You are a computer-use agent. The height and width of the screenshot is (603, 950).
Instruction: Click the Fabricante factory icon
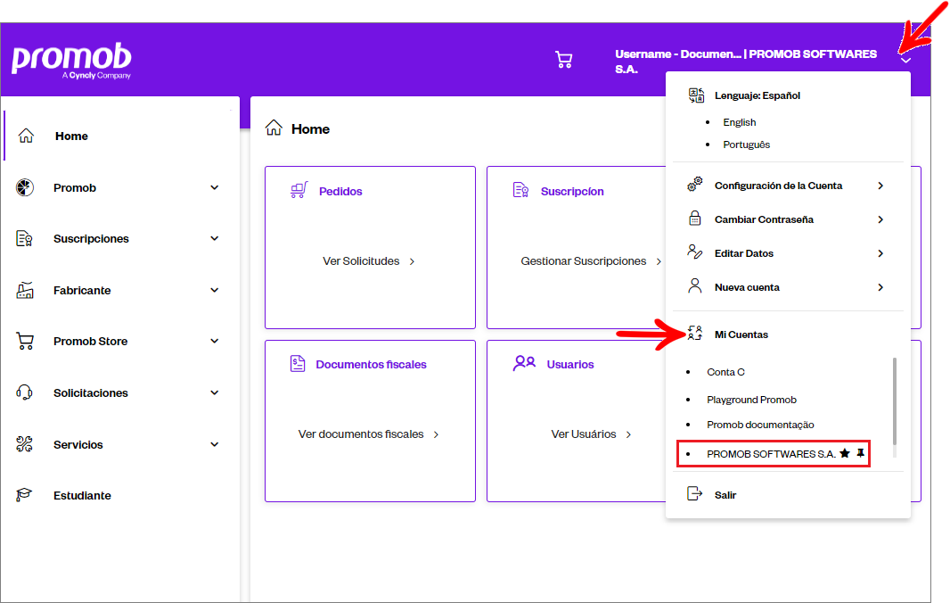pos(25,290)
